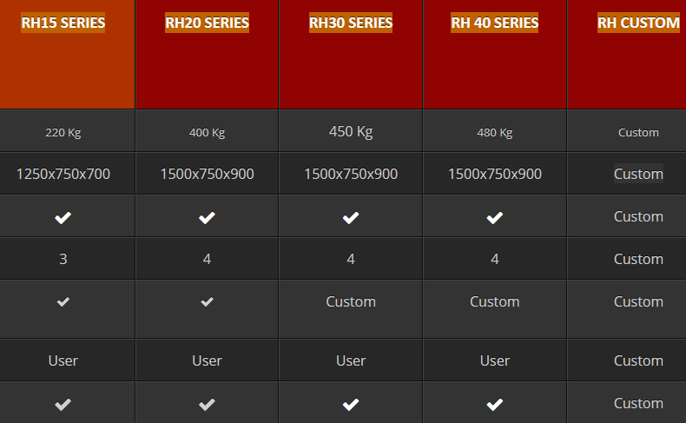The image size is (686, 423).
Task: Open the RH30 SERIES header
Action: [351, 23]
